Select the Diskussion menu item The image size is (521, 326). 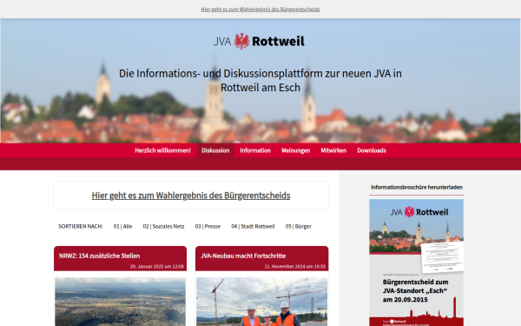[215, 150]
